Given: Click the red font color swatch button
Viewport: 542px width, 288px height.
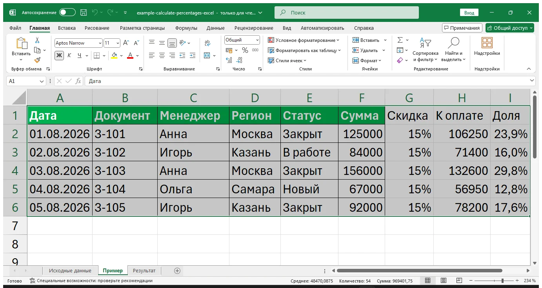Looking at the screenshot, I should pos(130,55).
